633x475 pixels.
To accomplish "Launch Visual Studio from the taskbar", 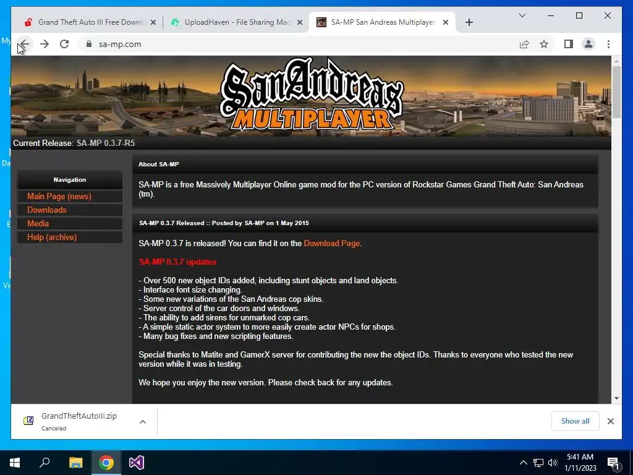I will pyautogui.click(x=137, y=463).
